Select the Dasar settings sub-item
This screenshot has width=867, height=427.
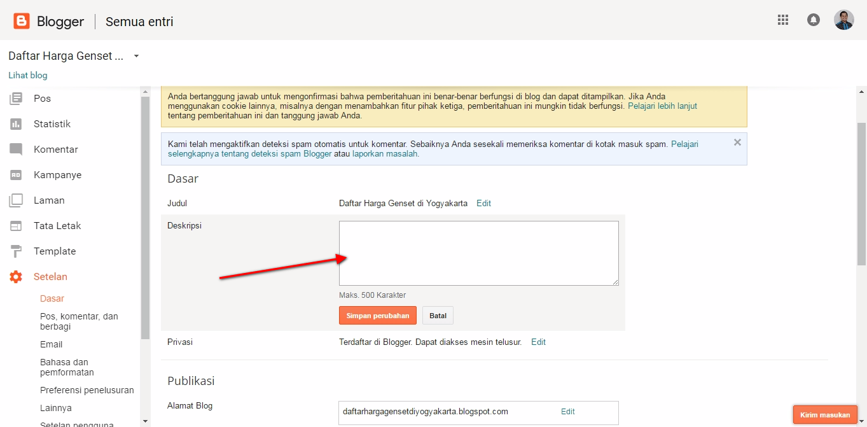[52, 298]
